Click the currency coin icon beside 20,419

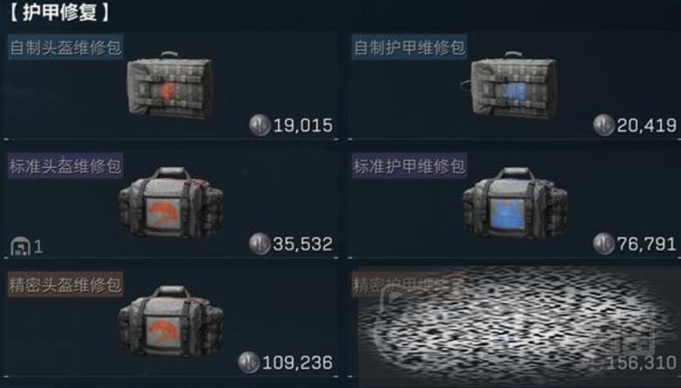604,125
